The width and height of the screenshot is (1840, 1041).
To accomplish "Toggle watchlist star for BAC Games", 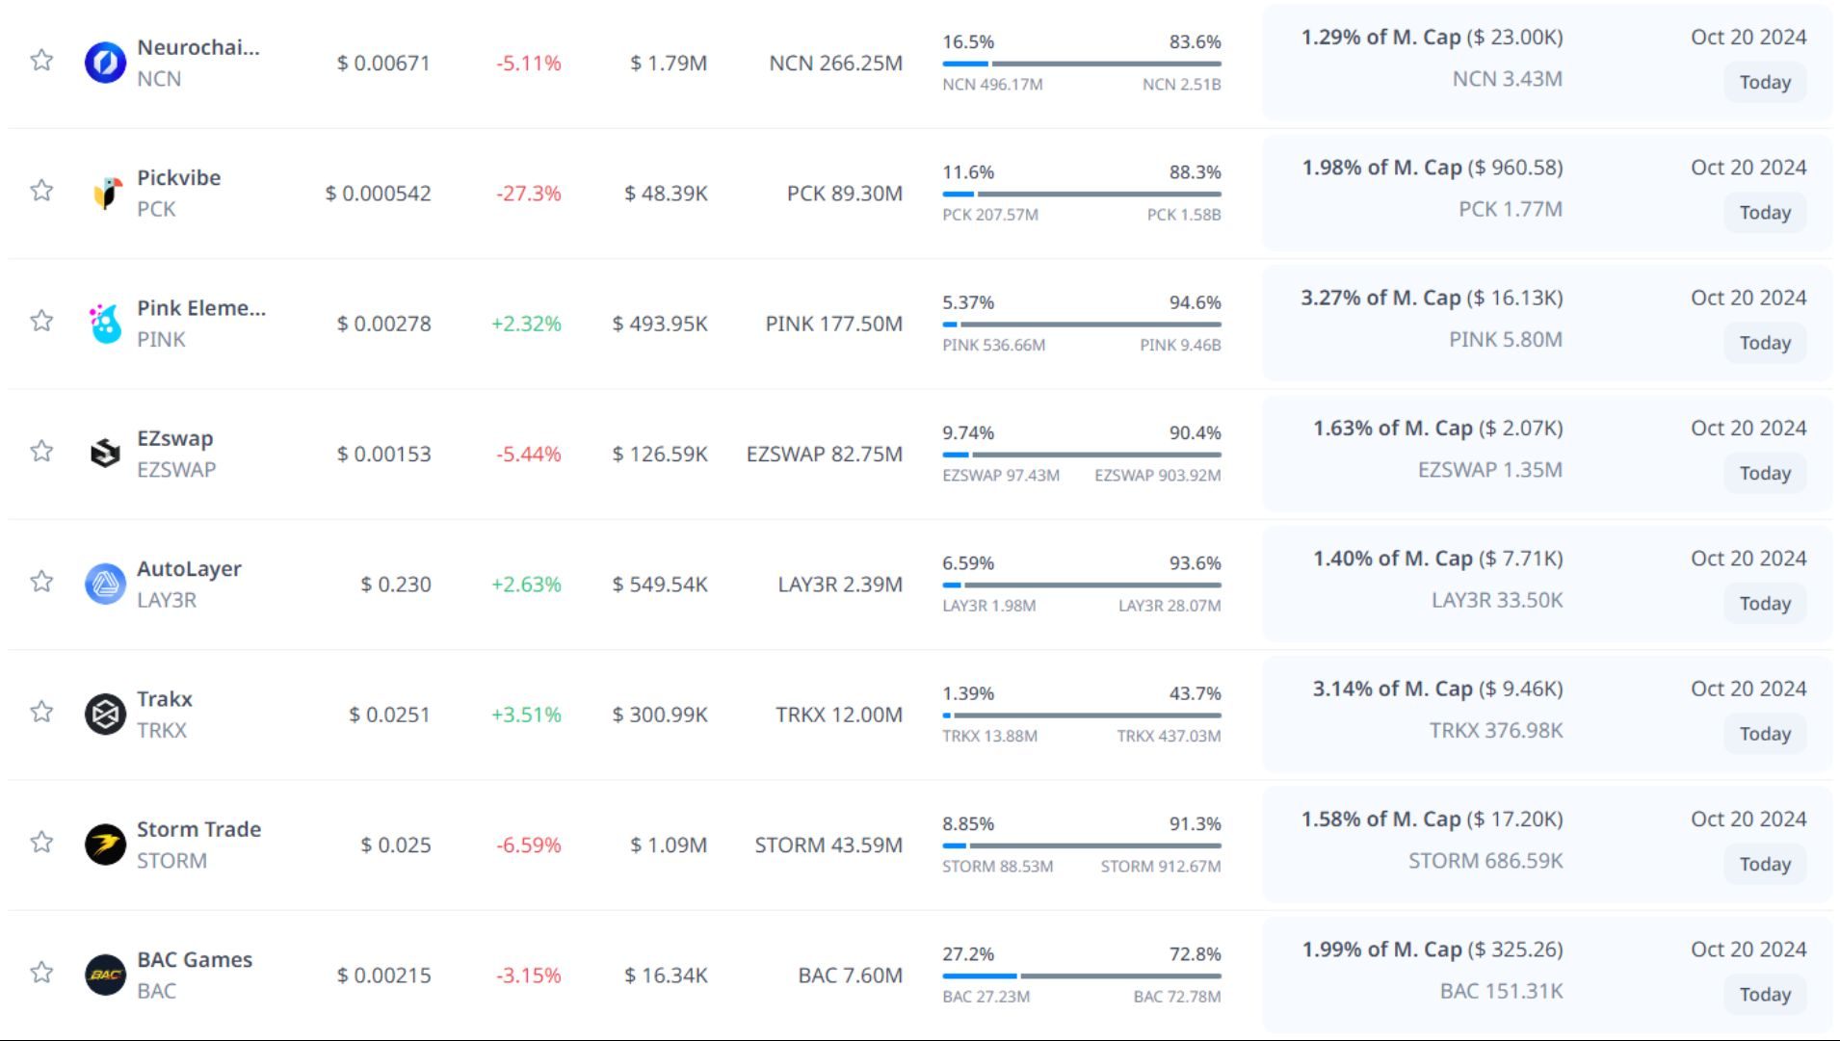I will [x=41, y=973].
